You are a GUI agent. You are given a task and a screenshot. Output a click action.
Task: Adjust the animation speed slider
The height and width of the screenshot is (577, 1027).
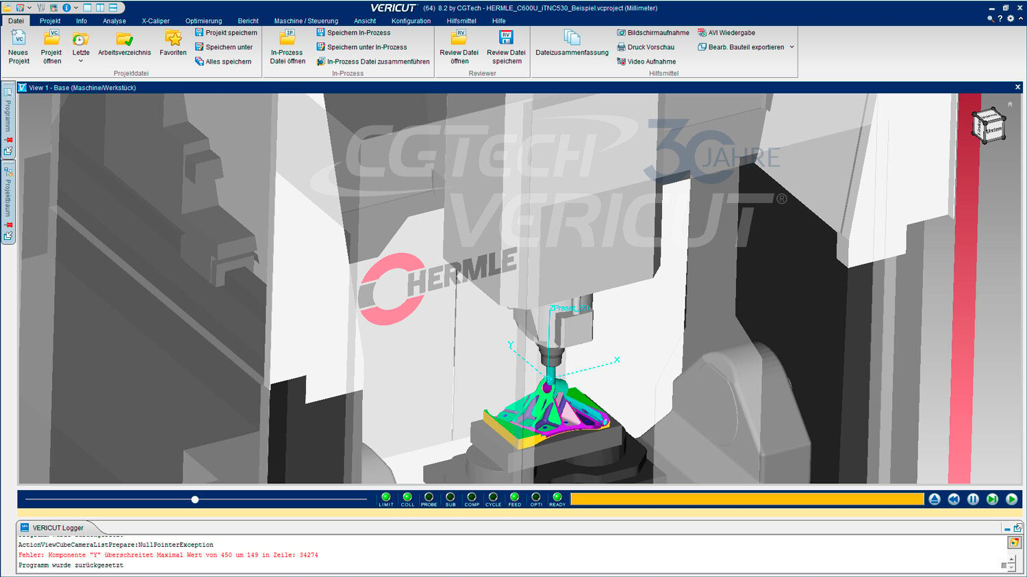click(x=195, y=500)
